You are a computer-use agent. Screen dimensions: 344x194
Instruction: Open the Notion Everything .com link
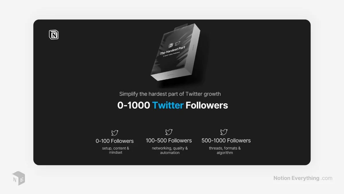[x=303, y=178]
